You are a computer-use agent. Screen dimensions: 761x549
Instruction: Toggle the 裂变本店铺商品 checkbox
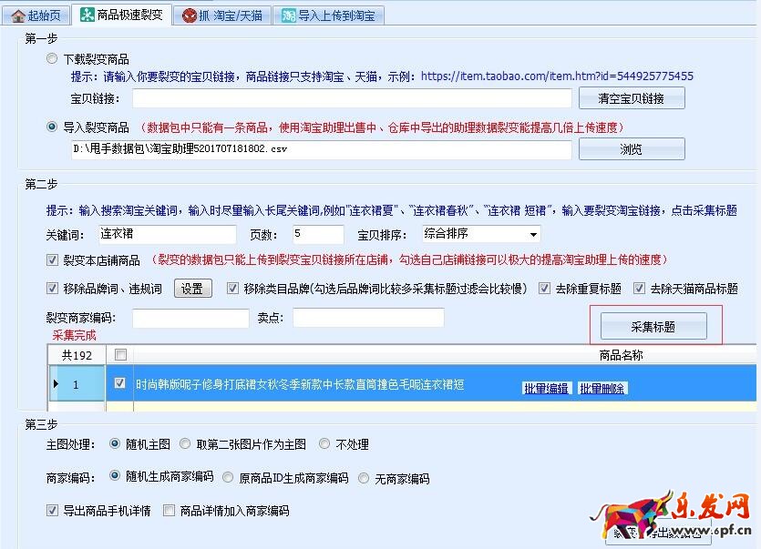pos(53,260)
